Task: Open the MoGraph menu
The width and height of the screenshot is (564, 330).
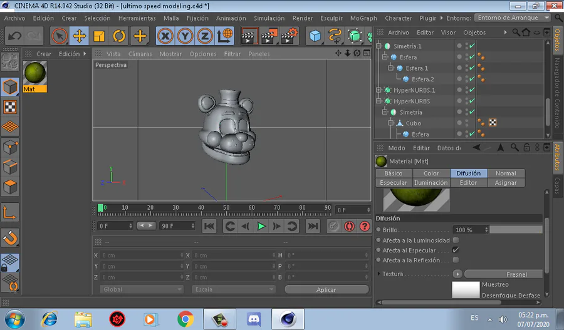Action: pos(363,18)
